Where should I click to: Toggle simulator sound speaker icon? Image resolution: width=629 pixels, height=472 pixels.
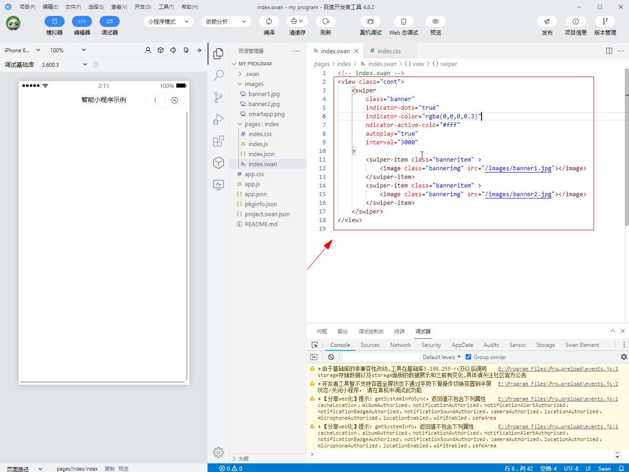tap(173, 50)
